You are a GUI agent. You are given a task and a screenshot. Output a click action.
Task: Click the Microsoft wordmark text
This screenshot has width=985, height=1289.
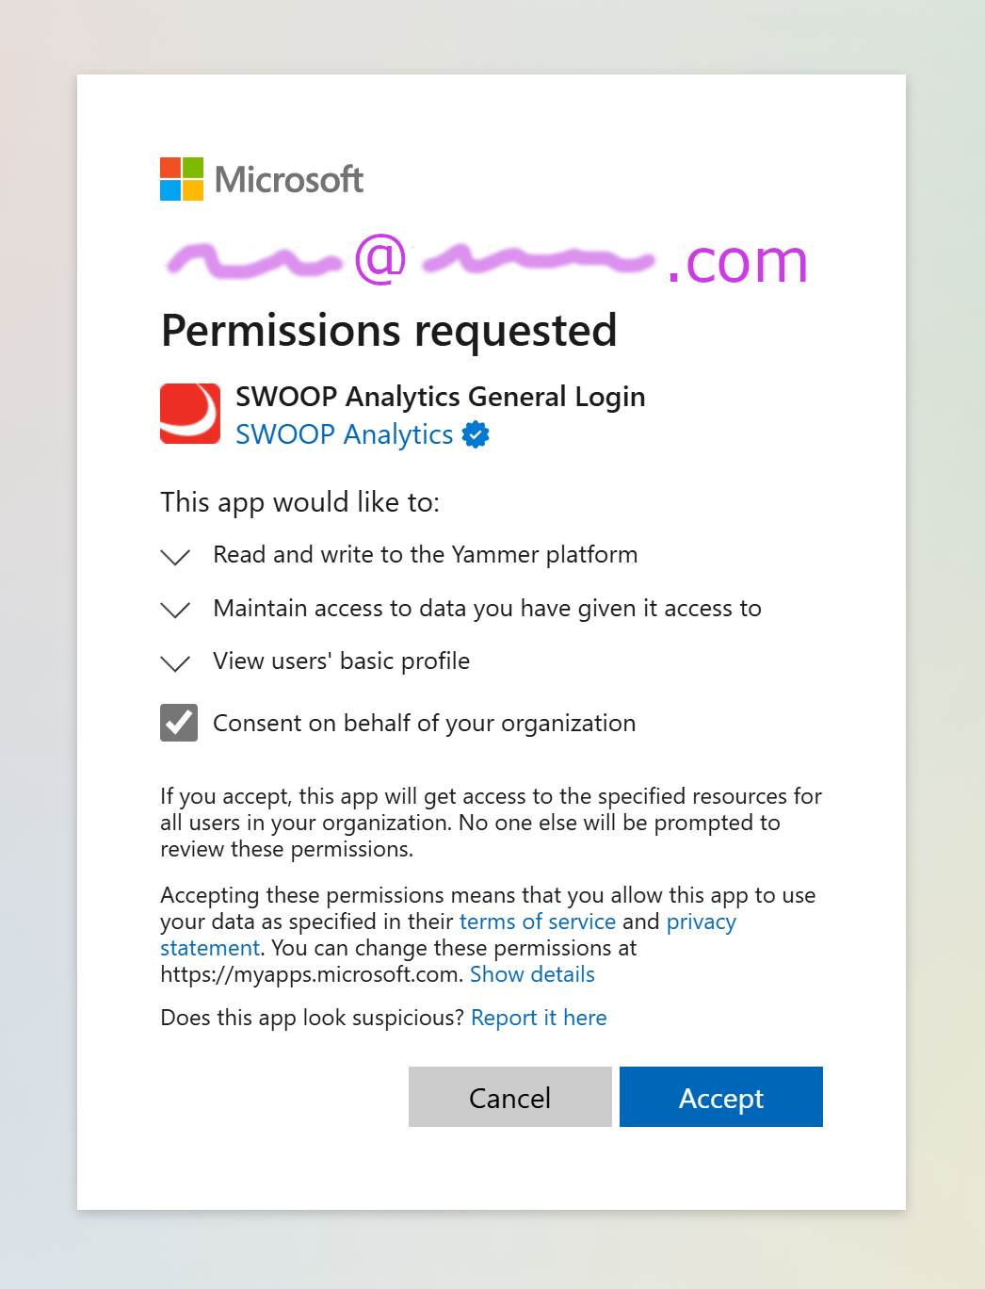(x=289, y=179)
